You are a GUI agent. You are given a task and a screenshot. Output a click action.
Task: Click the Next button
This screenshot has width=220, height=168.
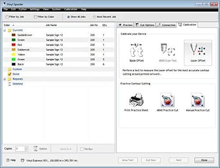point(179,160)
